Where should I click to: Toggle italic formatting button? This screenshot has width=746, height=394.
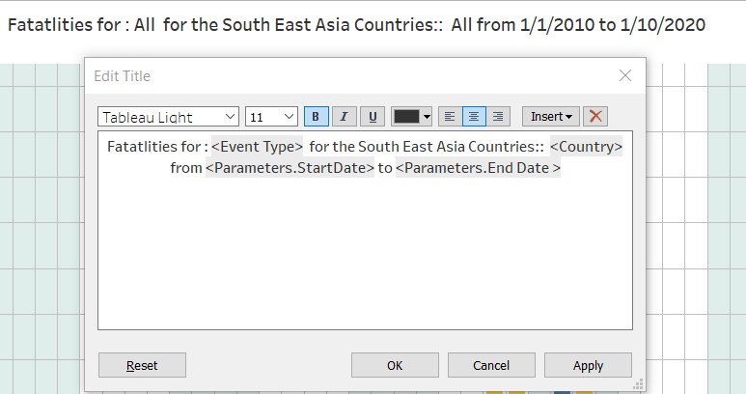[x=344, y=117]
